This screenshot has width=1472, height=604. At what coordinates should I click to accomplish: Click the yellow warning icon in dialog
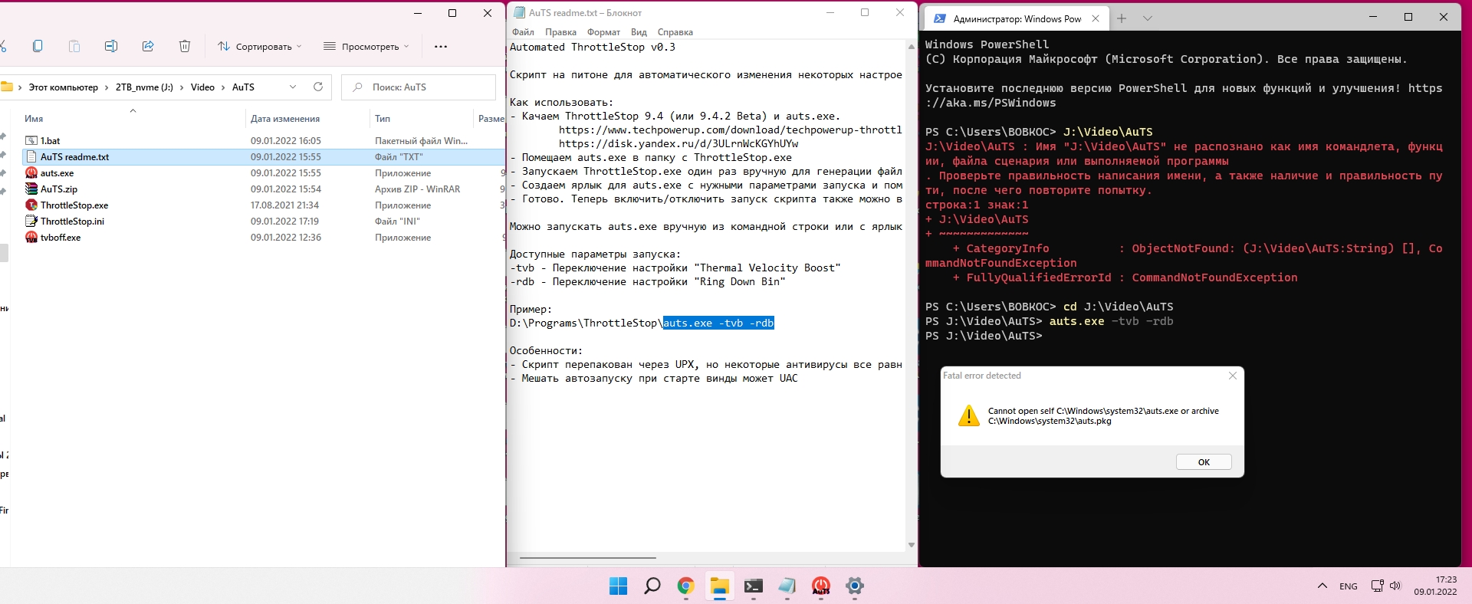(969, 415)
